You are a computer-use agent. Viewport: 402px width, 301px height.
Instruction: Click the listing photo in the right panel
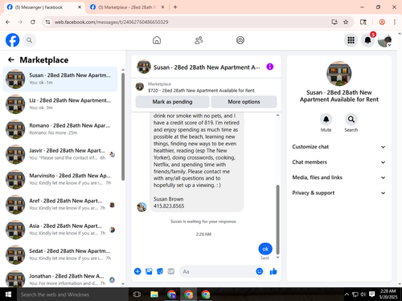(x=338, y=74)
